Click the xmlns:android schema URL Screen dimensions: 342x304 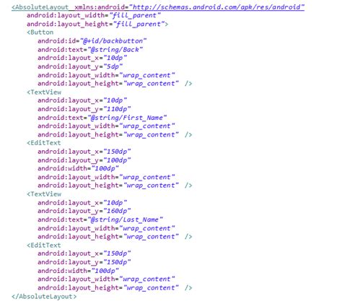pos(216,7)
